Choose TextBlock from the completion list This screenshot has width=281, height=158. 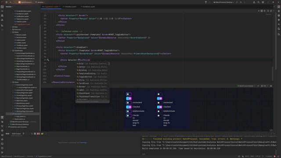[92, 83]
